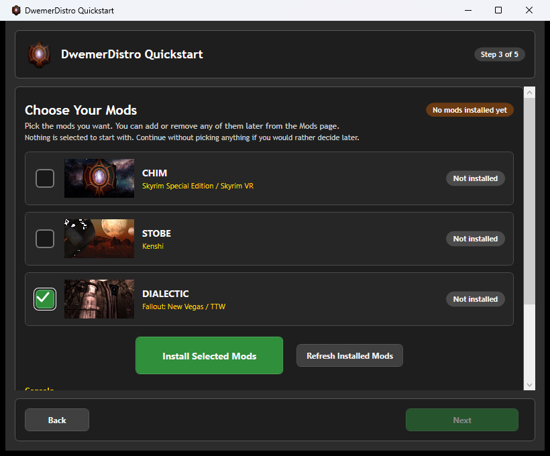Click DIALECTIC's 'Not installed' status badge
Image resolution: width=550 pixels, height=456 pixels.
(x=476, y=299)
